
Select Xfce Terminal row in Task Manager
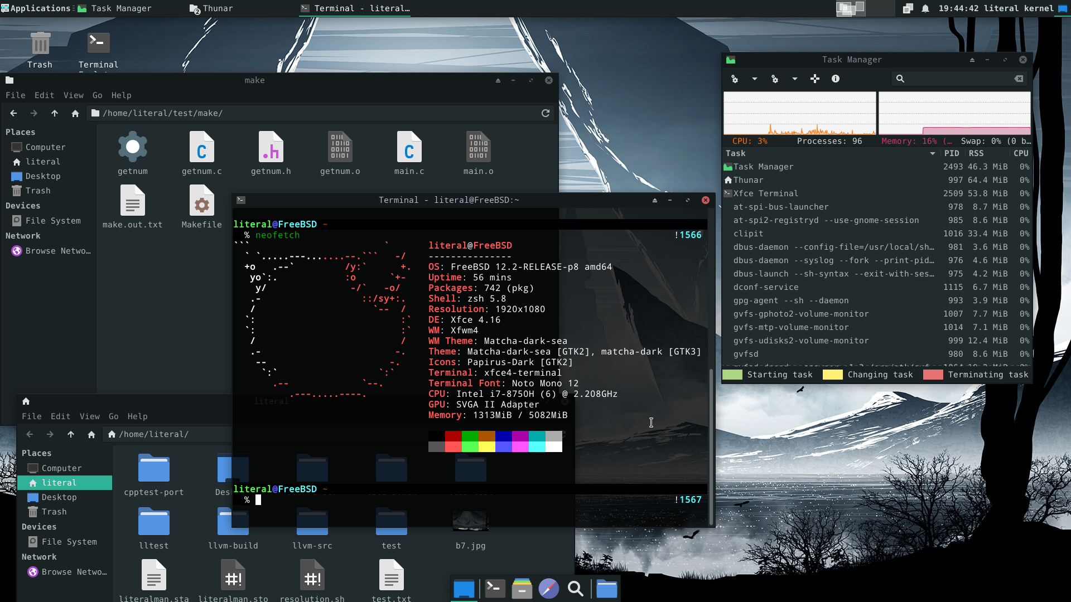coord(877,194)
